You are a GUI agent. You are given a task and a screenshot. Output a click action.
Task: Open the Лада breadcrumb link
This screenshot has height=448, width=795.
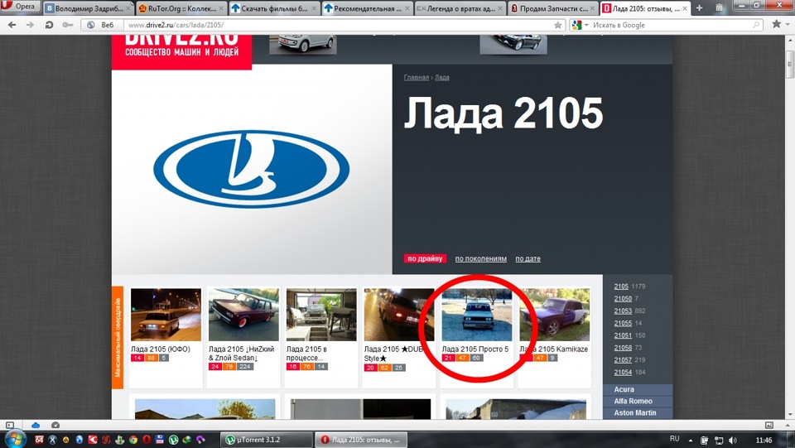tap(441, 78)
